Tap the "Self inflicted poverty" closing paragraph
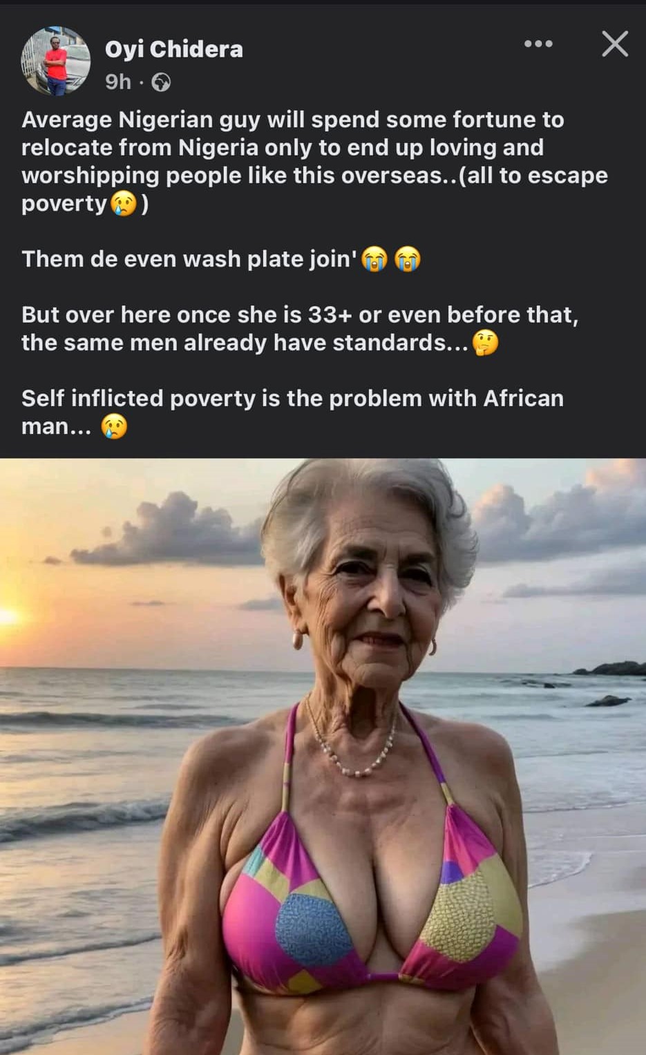646x1055 pixels. tap(292, 412)
